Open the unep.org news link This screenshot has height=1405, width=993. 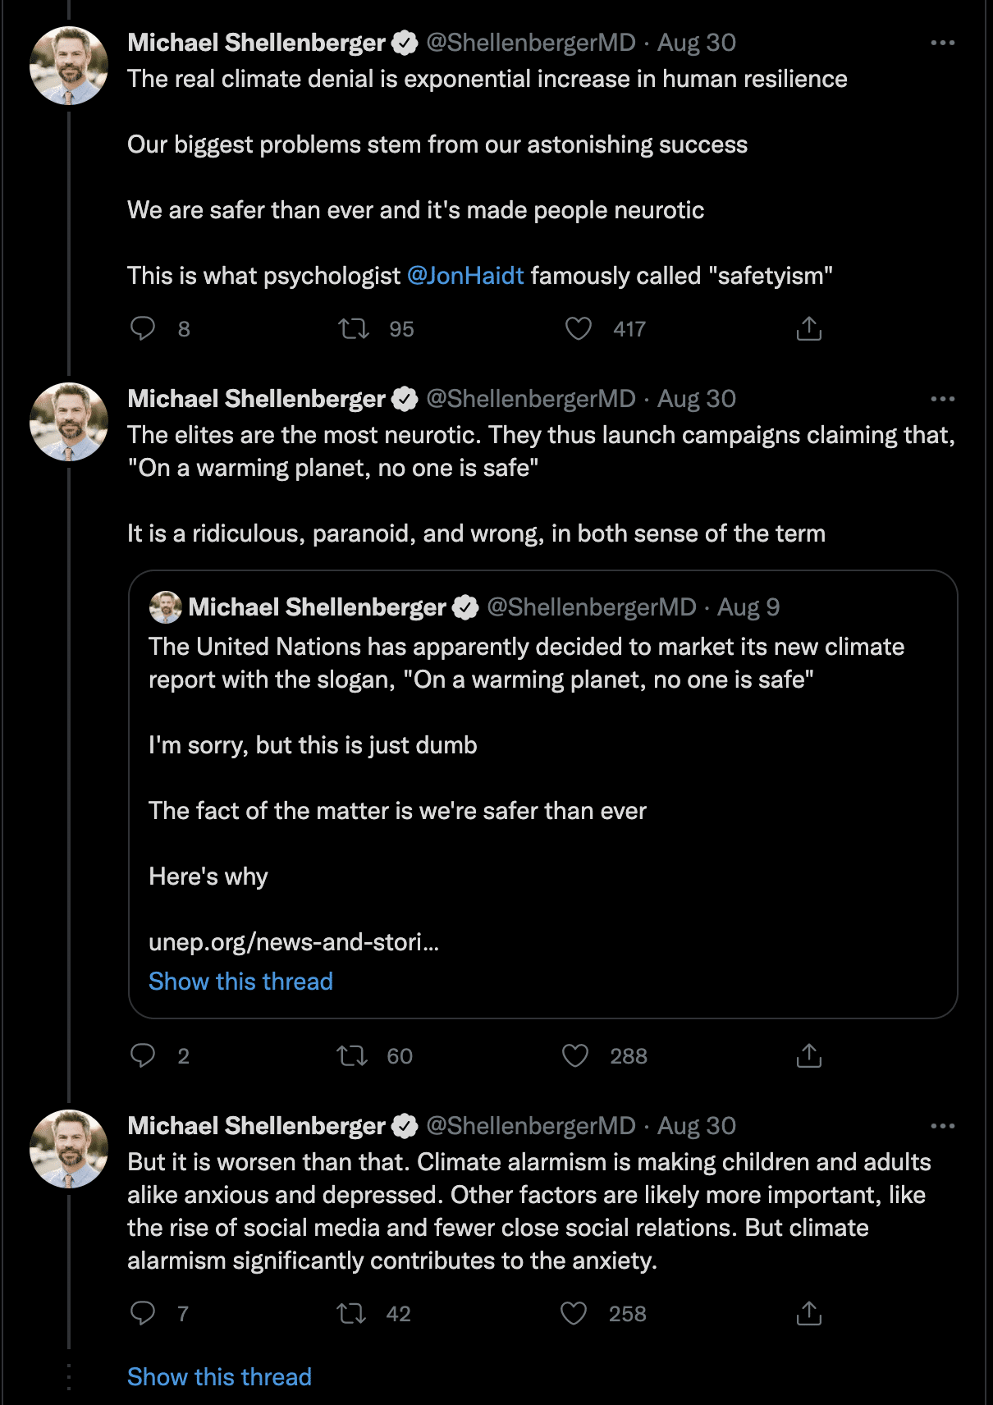[292, 943]
